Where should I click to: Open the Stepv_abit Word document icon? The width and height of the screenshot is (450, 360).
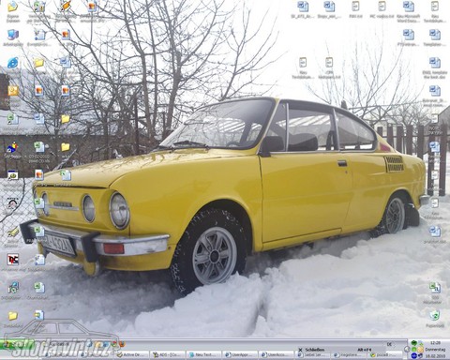coord(329,9)
